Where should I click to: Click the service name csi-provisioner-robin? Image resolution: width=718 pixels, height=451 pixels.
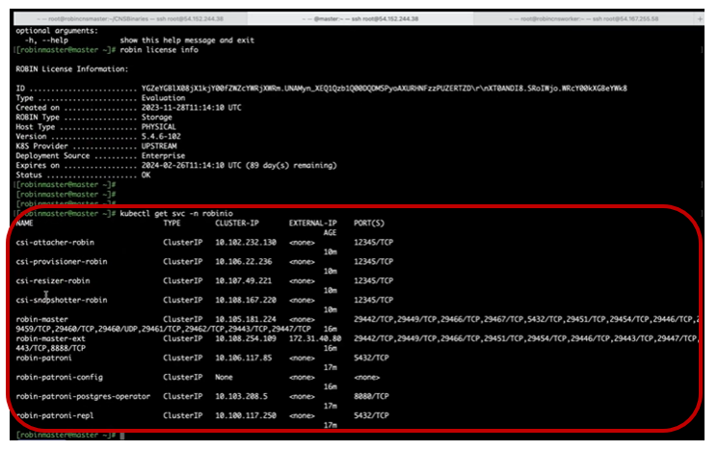point(62,261)
